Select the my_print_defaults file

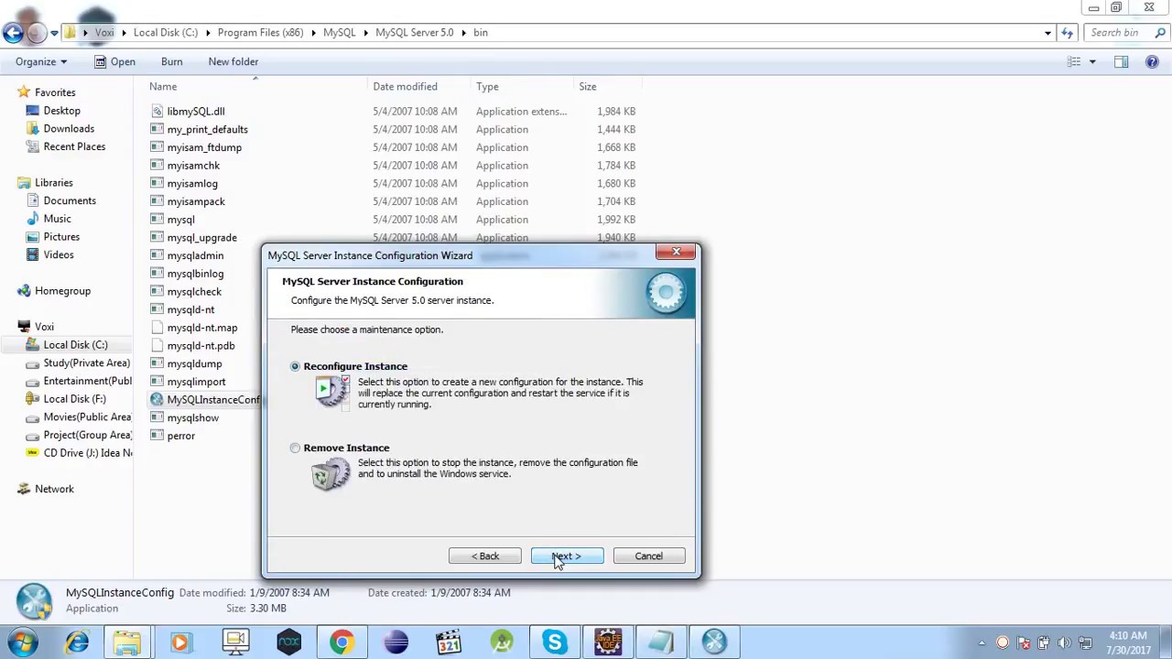[x=207, y=129]
